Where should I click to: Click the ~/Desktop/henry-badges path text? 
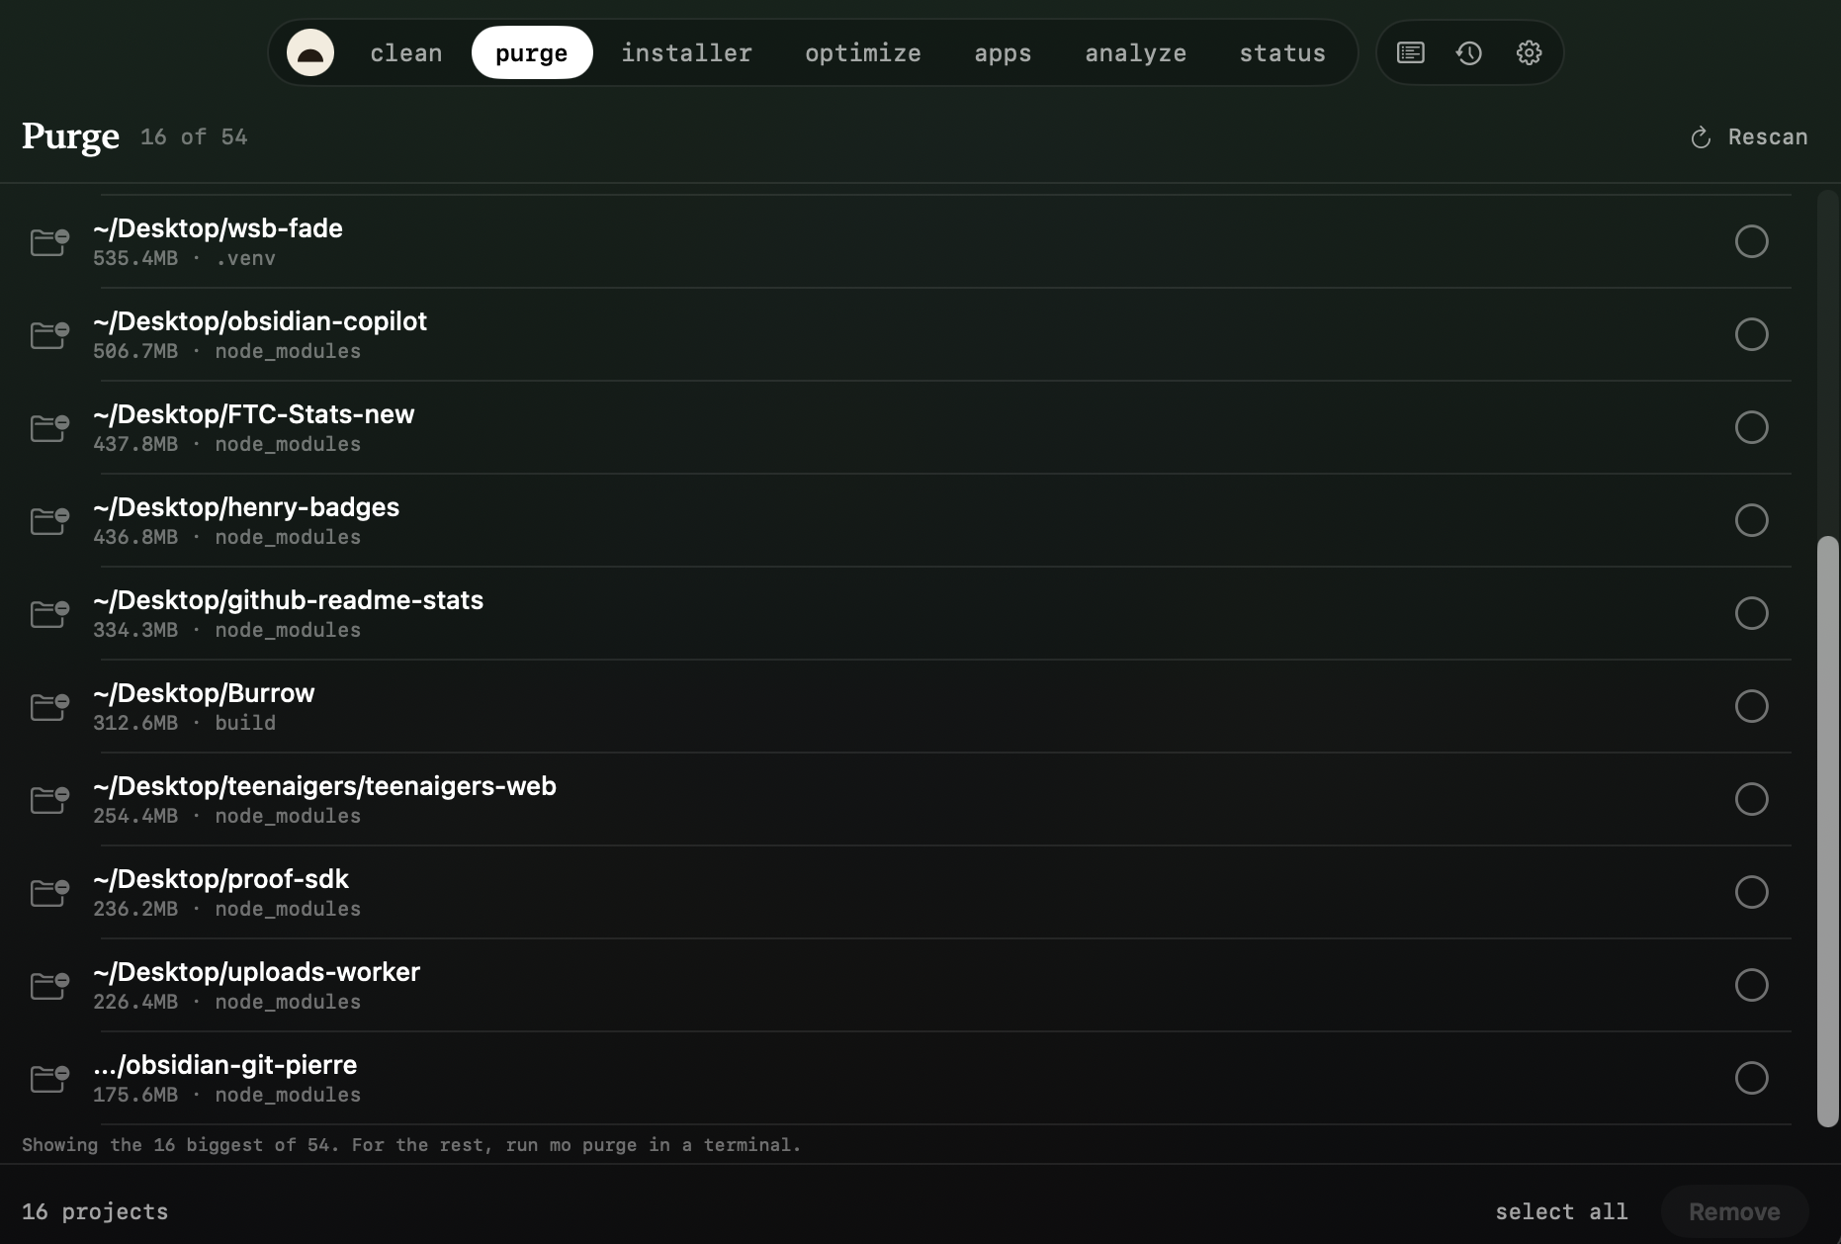246,507
